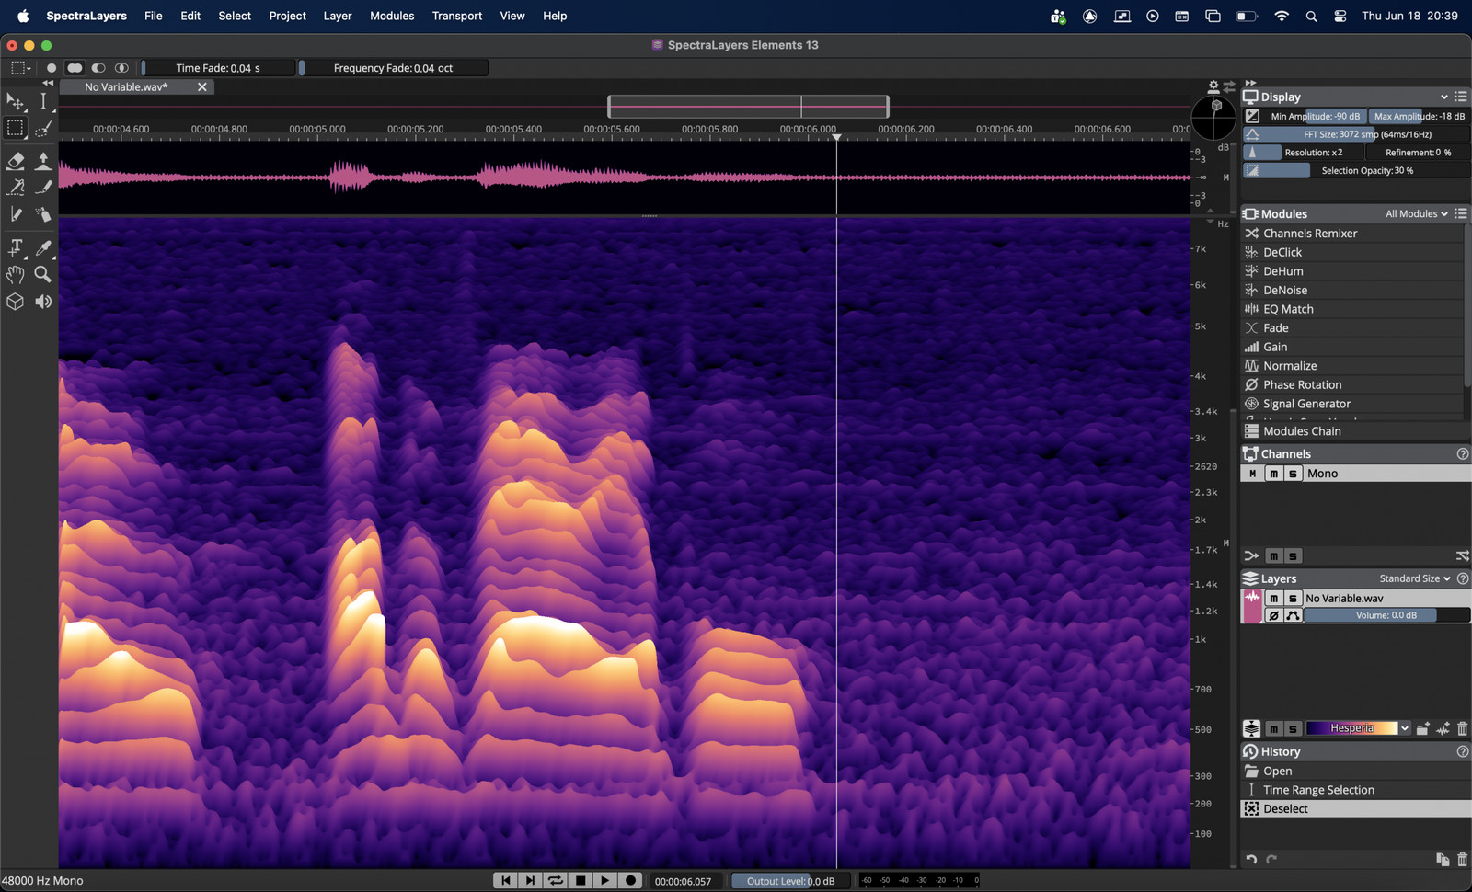Viewport: 1472px width, 892px height.
Task: Open the Layer menu
Action: (x=338, y=16)
